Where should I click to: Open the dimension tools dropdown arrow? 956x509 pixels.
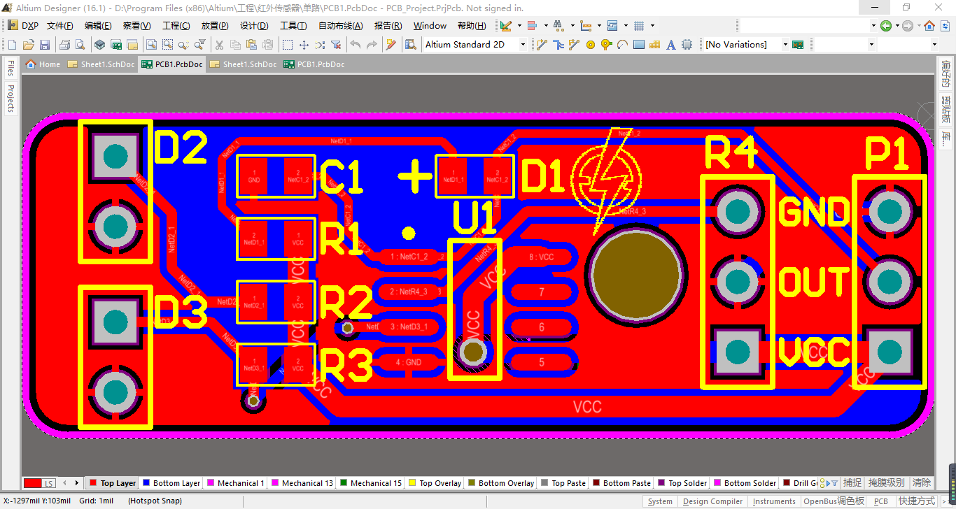click(600, 26)
